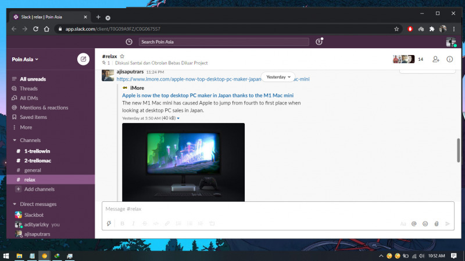Open File Explorer from the taskbar
Viewport: 465px width, 261px height.
click(19, 256)
